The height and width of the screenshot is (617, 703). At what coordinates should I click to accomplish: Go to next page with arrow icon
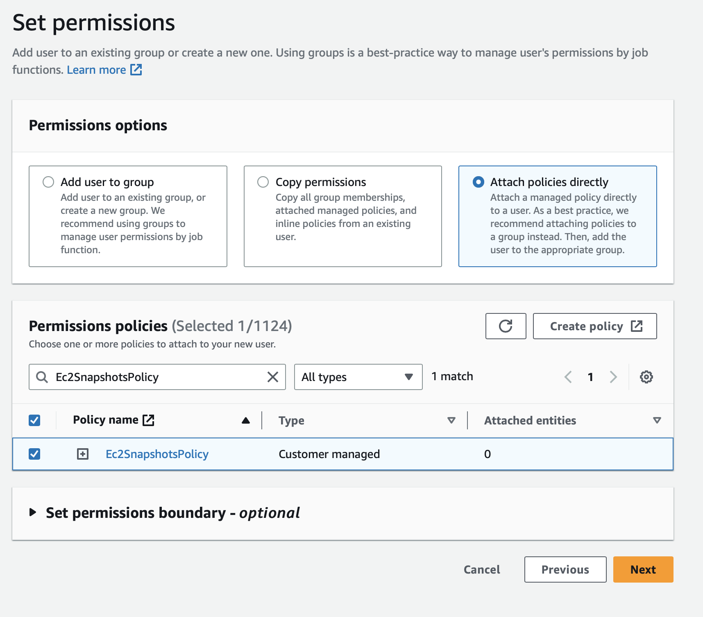pyautogui.click(x=613, y=377)
